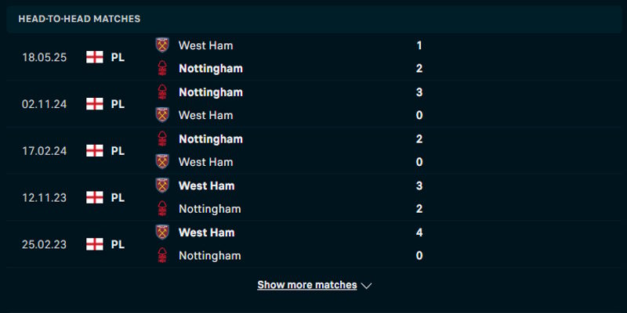Click Nottingham crest in 25.02.23 match
The height and width of the screenshot is (313, 627).
tap(162, 255)
